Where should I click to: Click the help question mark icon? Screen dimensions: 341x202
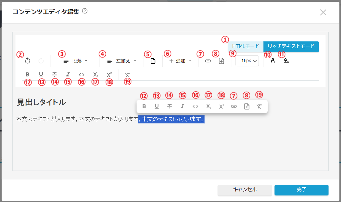[x=85, y=11]
